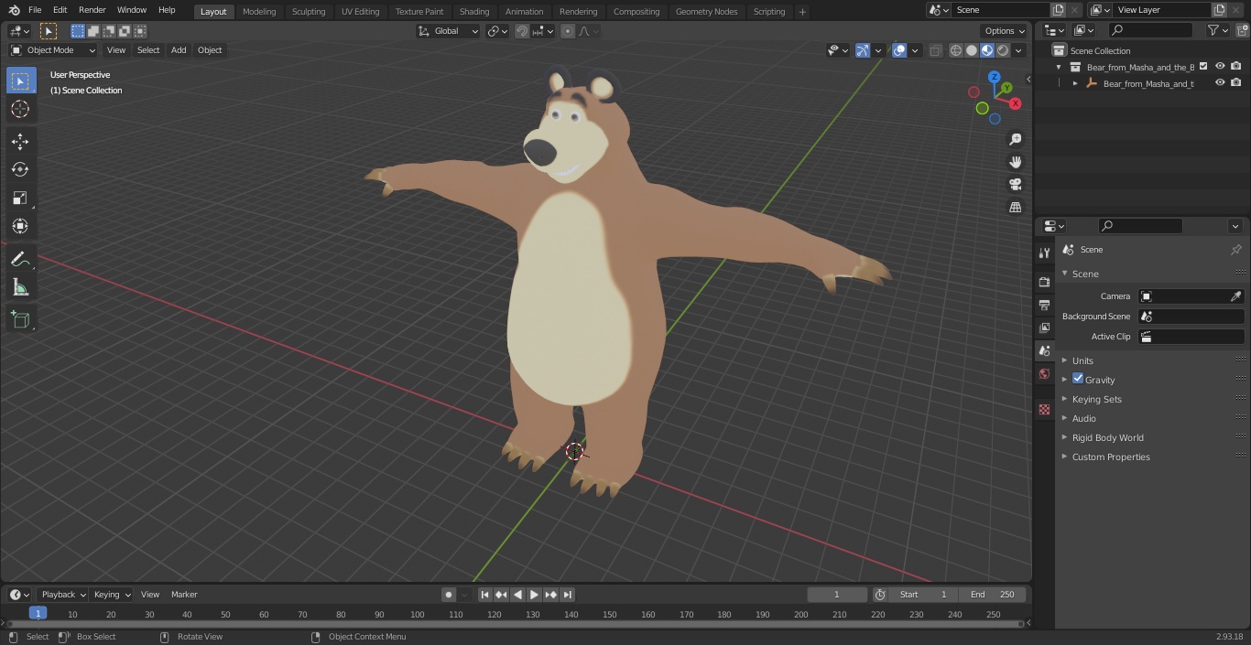Screen dimensions: 1251x645
Task: Enable solid viewport shading
Action: pos(972,50)
